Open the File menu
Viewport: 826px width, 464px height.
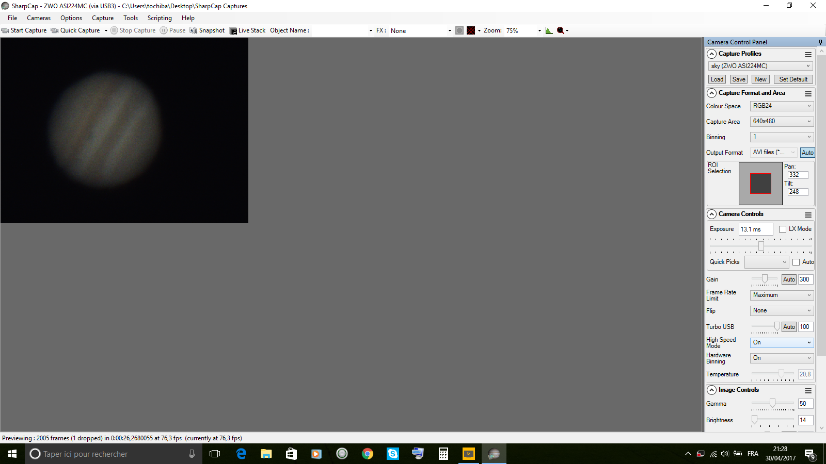point(12,18)
